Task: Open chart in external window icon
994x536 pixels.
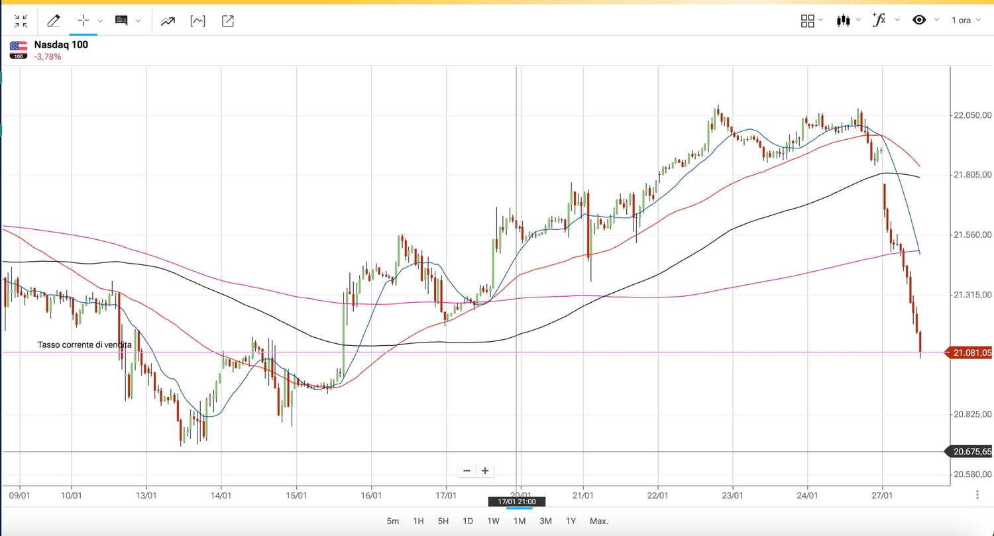Action: tap(228, 21)
